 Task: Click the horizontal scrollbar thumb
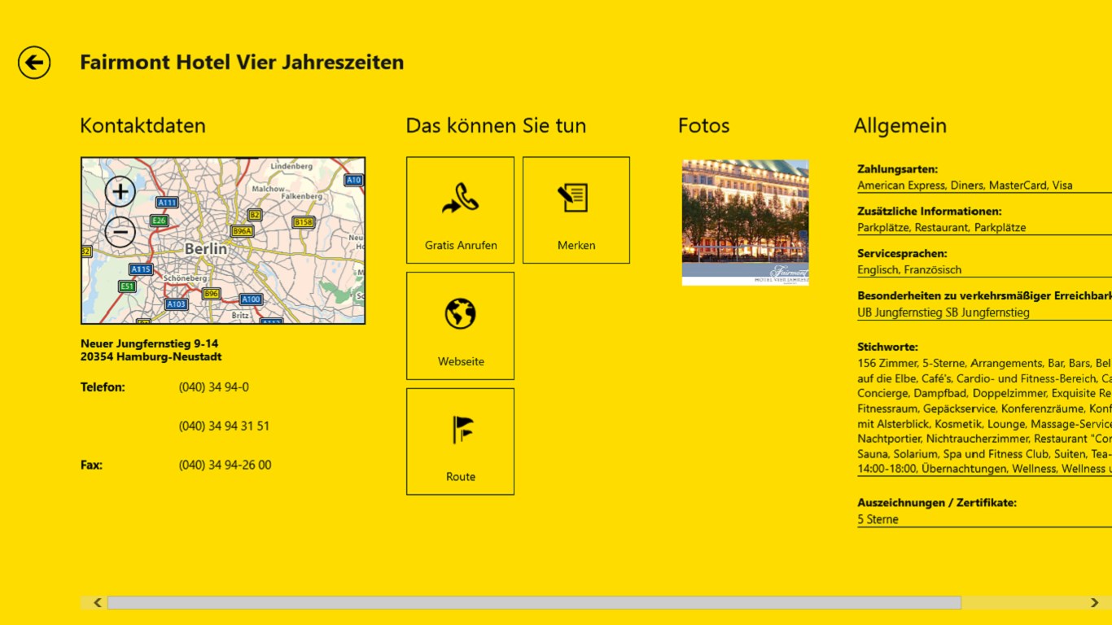534,603
